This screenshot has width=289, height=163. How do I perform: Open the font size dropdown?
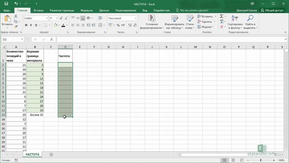[56, 18]
